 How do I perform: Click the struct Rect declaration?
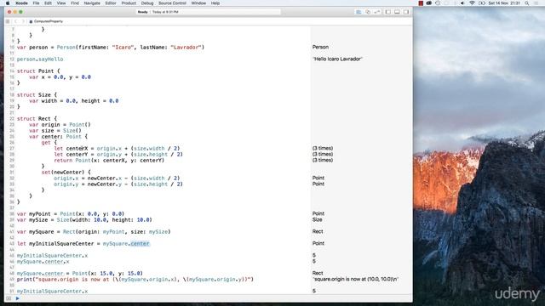pyautogui.click(x=37, y=119)
